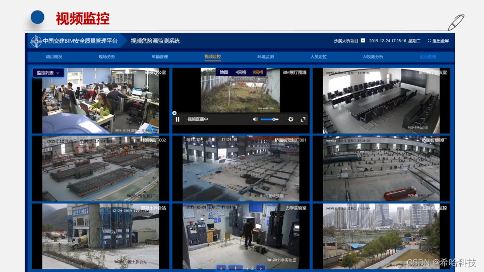Screen dimensions: 484x272
Task: Click page number 1 box
Action: pos(235,268)
